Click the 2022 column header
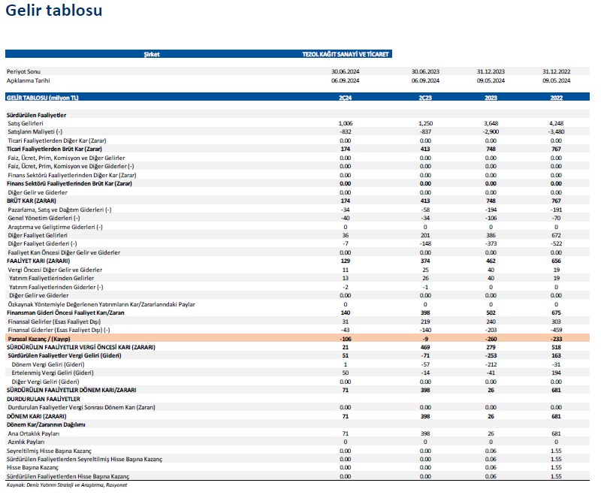This screenshot has height=498, width=601. pyautogui.click(x=556, y=98)
